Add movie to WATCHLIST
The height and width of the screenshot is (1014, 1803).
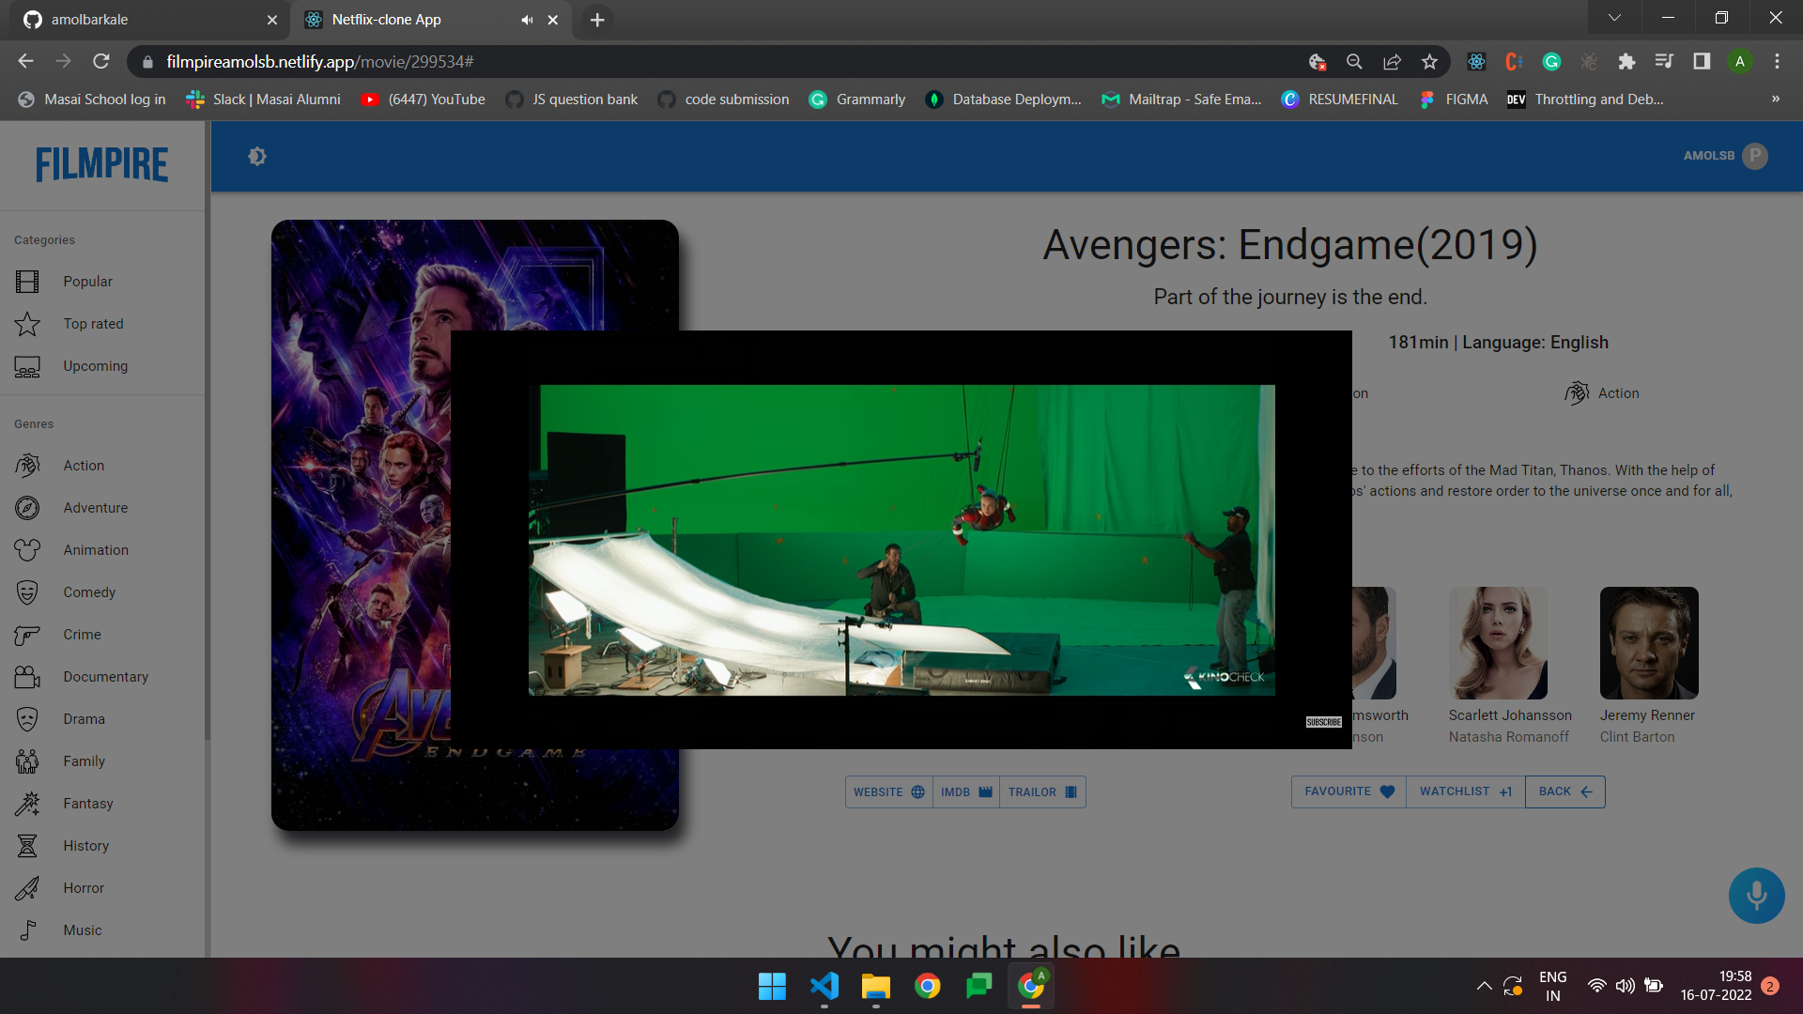click(1465, 791)
